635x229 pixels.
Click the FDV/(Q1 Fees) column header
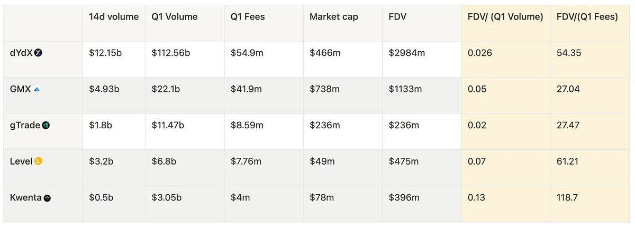pyautogui.click(x=587, y=17)
